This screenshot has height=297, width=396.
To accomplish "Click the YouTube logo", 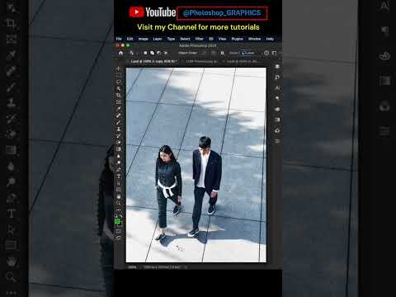I will (x=152, y=12).
